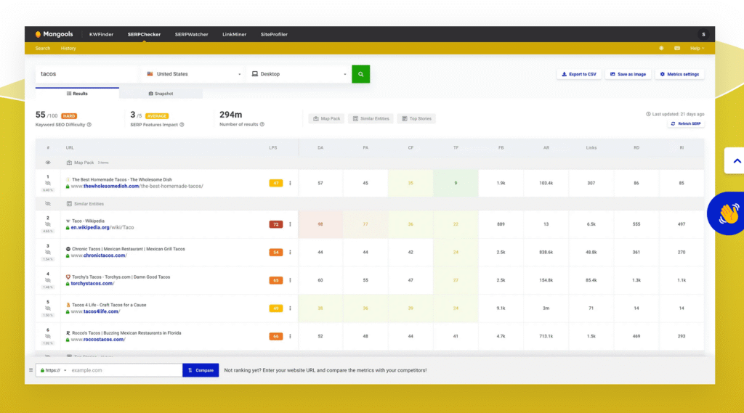This screenshot has height=413, width=744.
Task: Go to the Search sub-menu item
Action: tap(43, 49)
